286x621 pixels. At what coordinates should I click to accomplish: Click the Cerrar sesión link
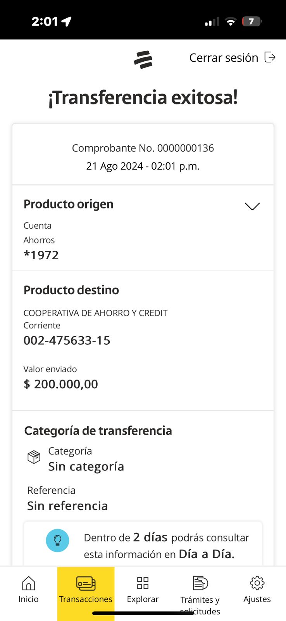(x=224, y=58)
